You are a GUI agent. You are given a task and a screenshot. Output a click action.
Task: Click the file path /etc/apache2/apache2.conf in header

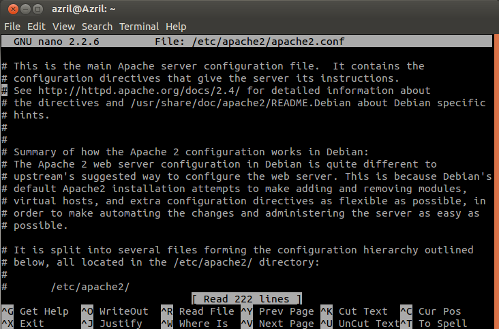(x=269, y=42)
